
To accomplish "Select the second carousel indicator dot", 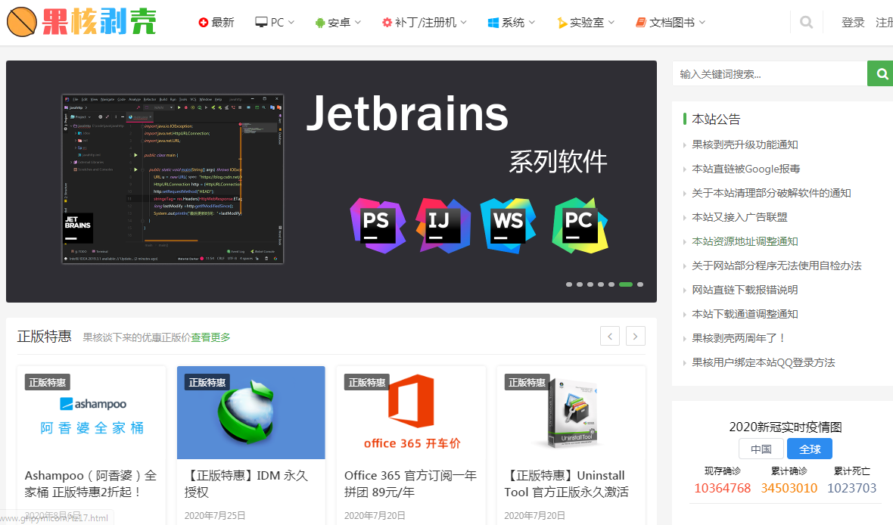I will tap(580, 284).
